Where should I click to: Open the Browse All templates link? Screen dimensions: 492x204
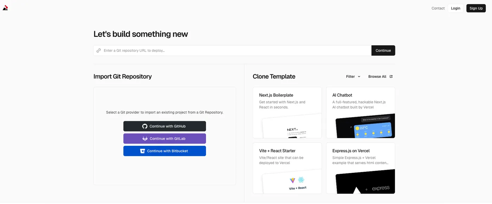pos(377,76)
